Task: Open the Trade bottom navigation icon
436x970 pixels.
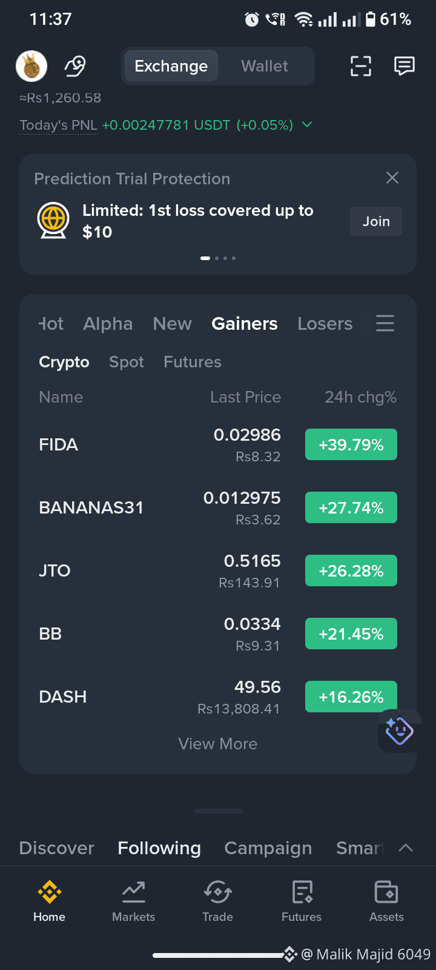Action: [x=217, y=901]
